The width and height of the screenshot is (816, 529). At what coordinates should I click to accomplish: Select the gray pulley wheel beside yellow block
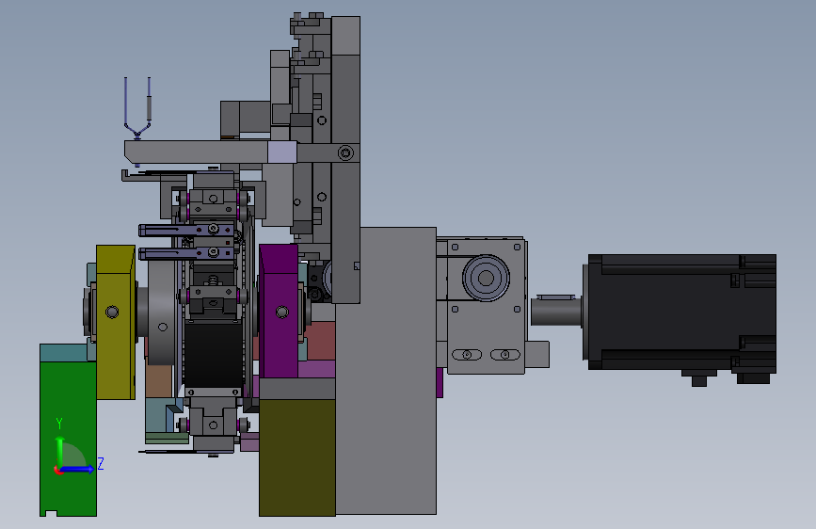point(163,313)
